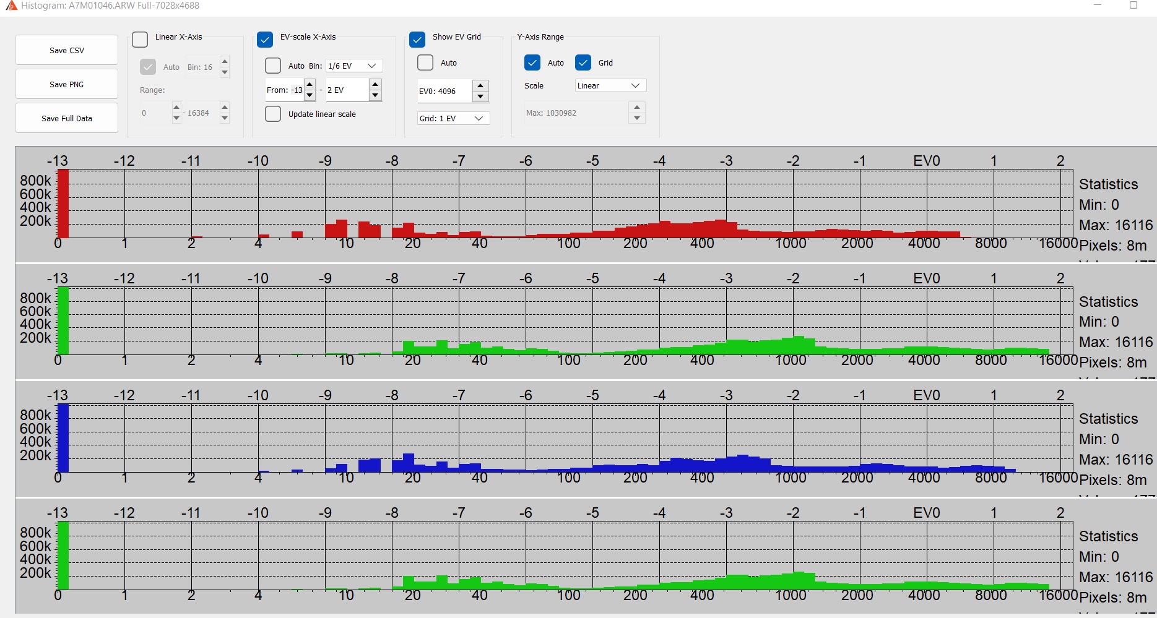Image resolution: width=1157 pixels, height=618 pixels.
Task: Increase the EV0 4096 value with up arrow
Action: 480,86
